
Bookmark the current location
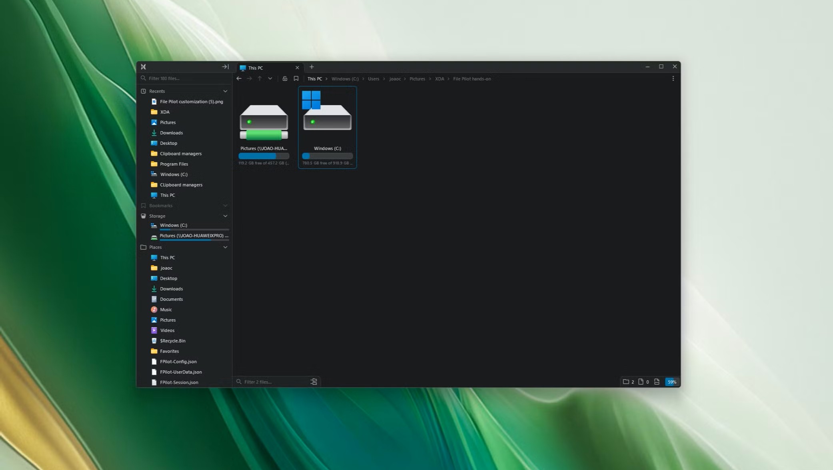point(296,79)
